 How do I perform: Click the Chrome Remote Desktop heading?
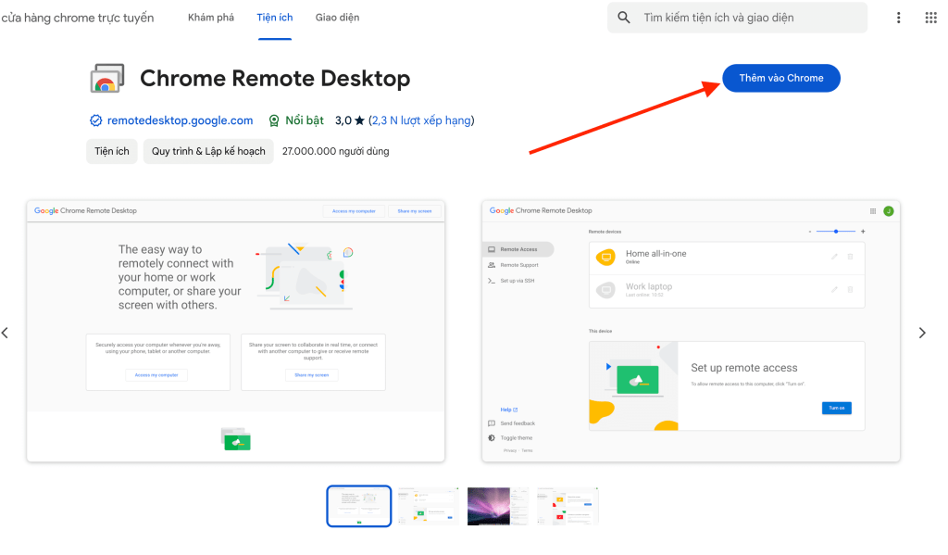pos(275,78)
